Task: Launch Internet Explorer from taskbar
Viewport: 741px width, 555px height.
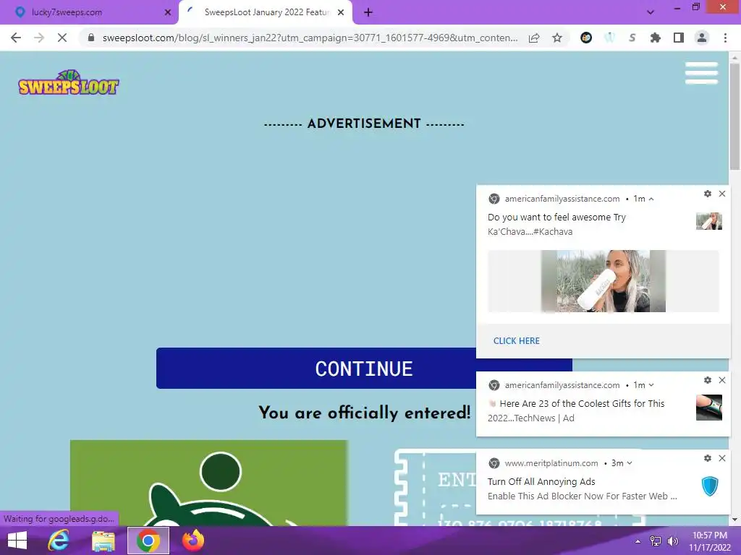Action: pos(58,541)
